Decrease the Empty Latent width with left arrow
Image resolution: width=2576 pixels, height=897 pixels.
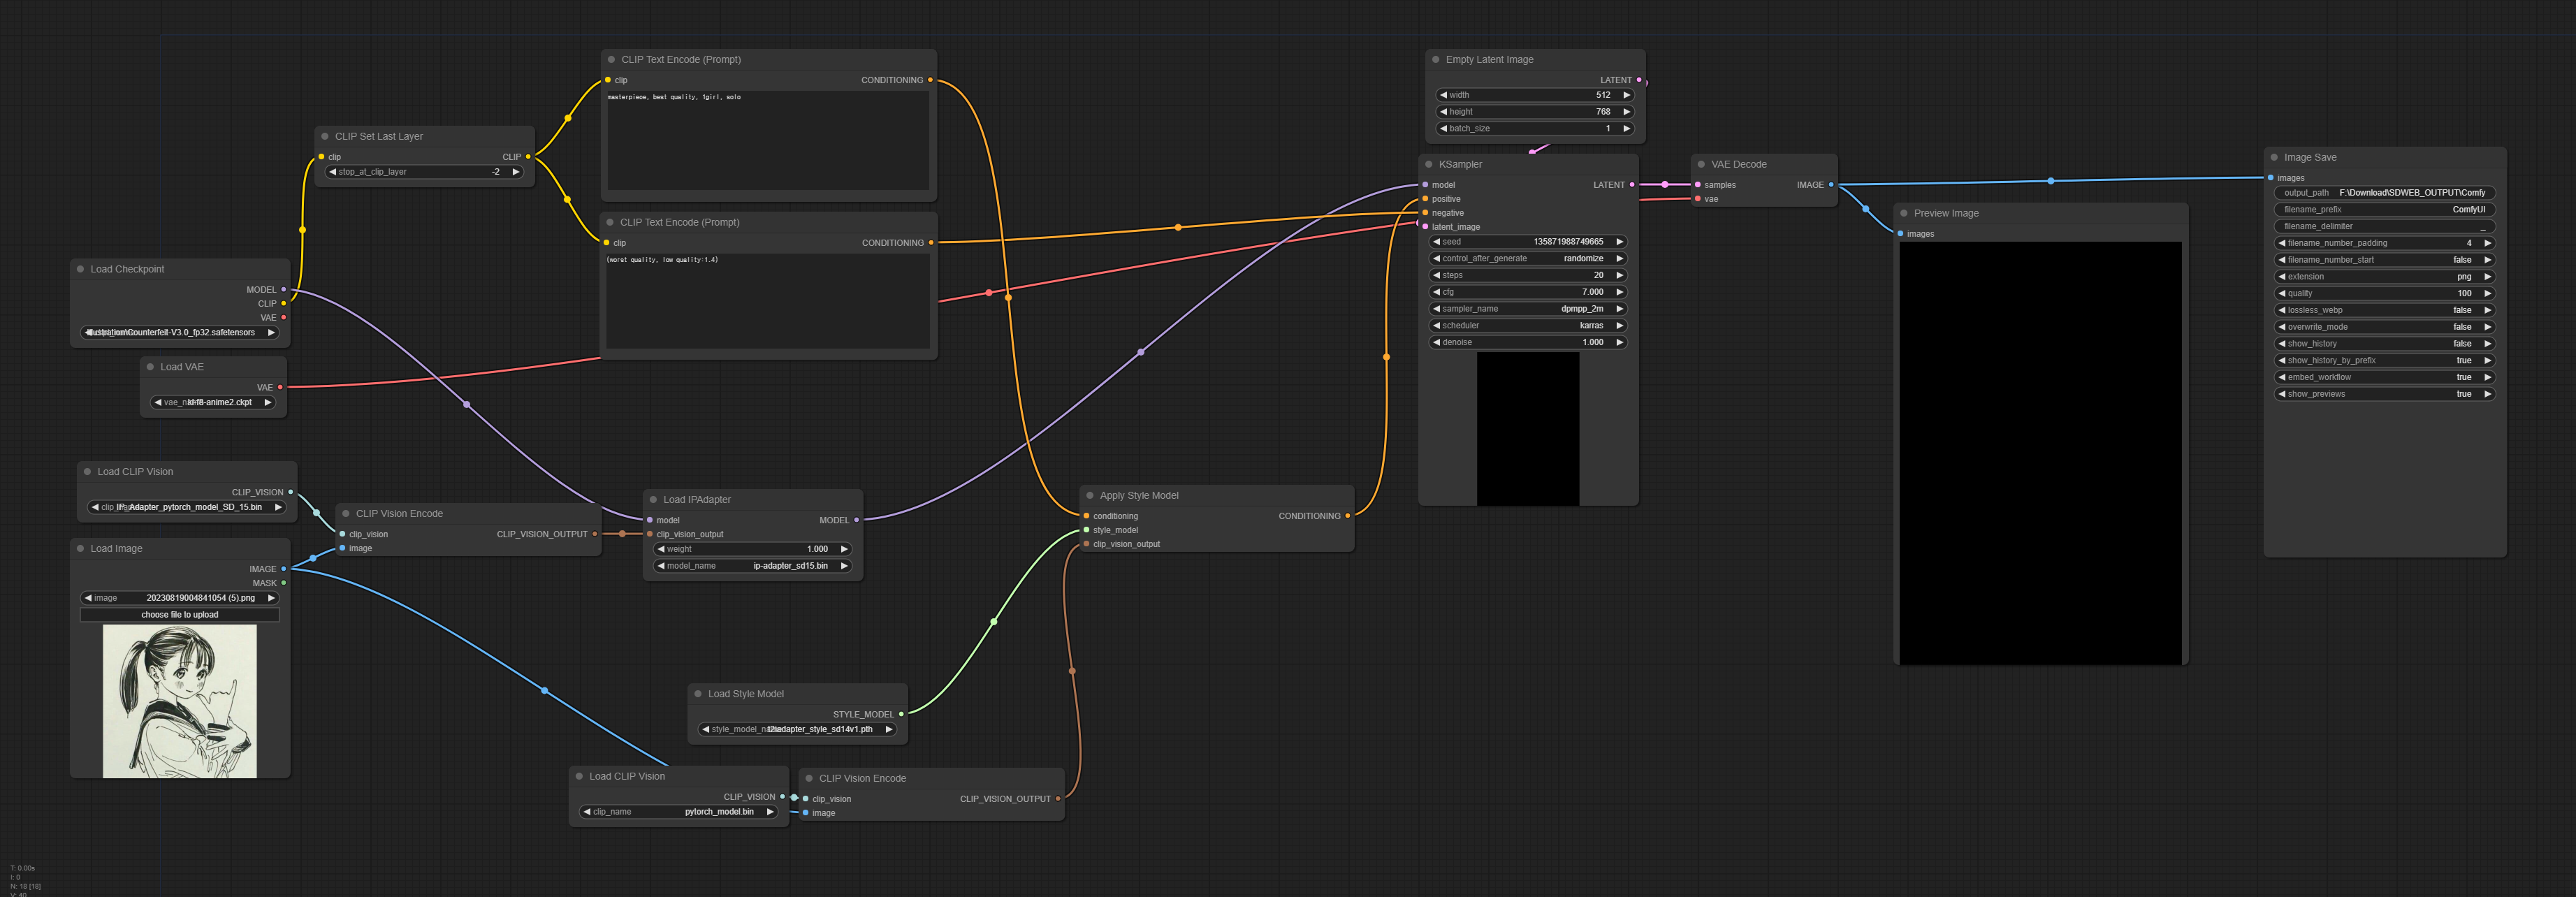1443,95
